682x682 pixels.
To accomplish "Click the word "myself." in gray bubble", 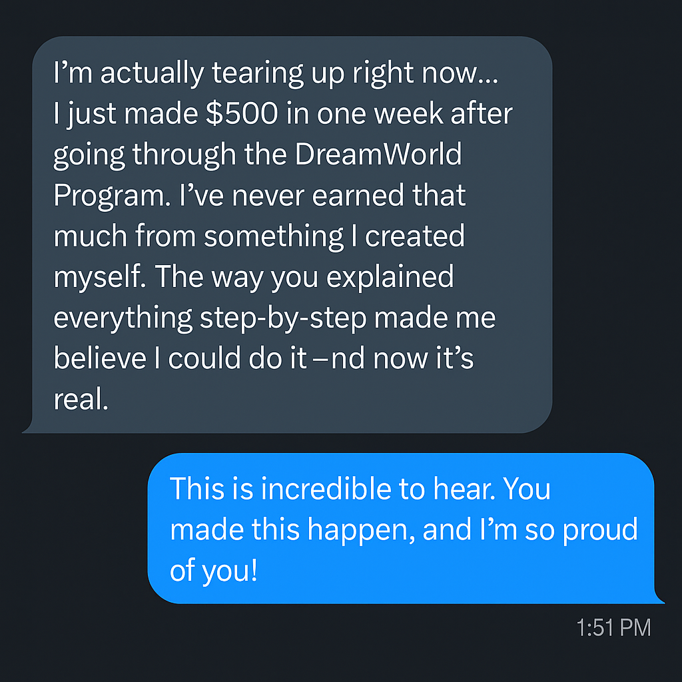I will click(103, 276).
